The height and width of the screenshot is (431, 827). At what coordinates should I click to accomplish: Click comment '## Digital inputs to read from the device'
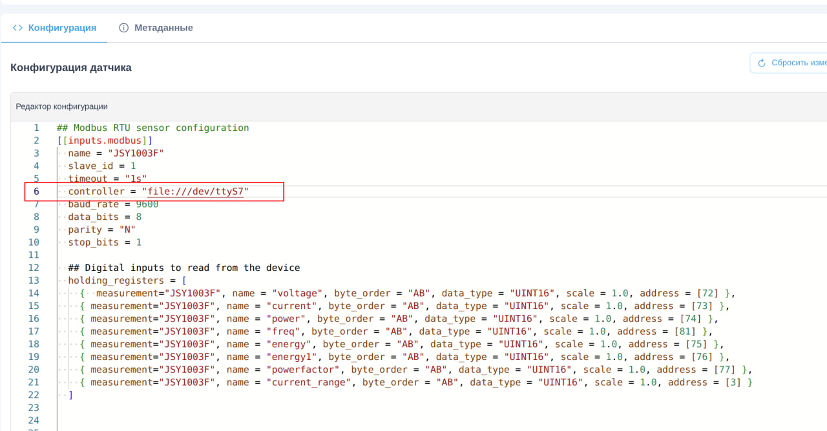184,268
